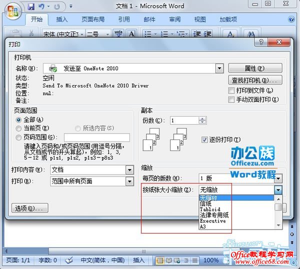Click the Quick Styles A icon

coord(230,34)
